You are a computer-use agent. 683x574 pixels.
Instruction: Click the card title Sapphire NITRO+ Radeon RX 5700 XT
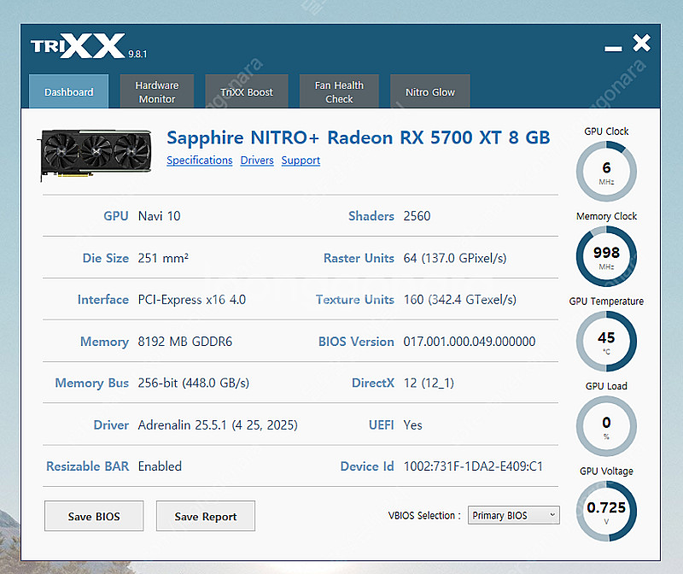tap(358, 138)
